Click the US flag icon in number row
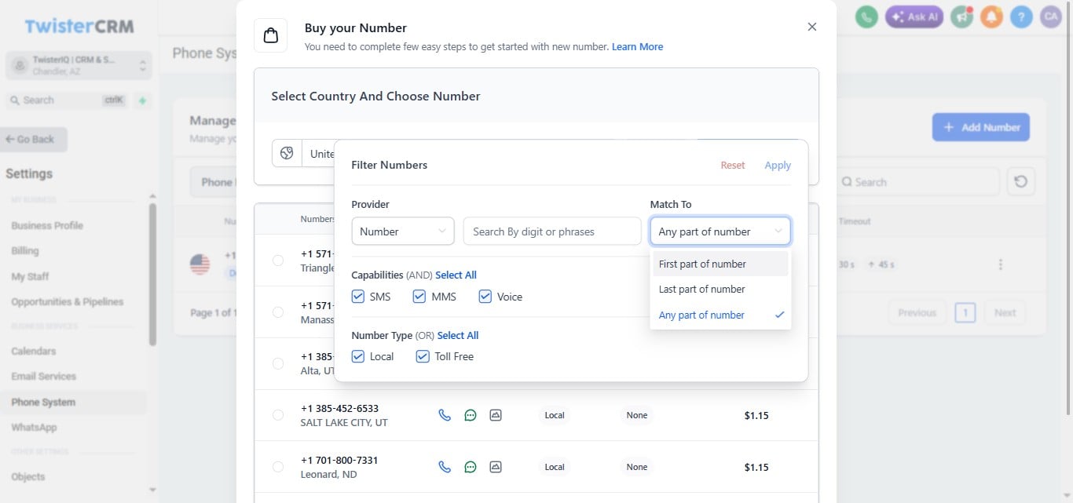This screenshot has height=503, width=1073. pyautogui.click(x=200, y=264)
